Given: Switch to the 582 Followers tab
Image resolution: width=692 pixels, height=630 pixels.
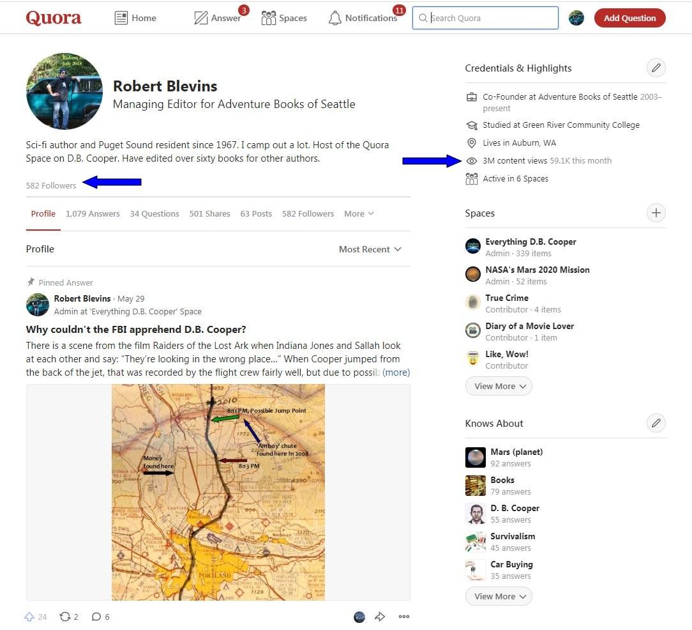Looking at the screenshot, I should pos(308,214).
